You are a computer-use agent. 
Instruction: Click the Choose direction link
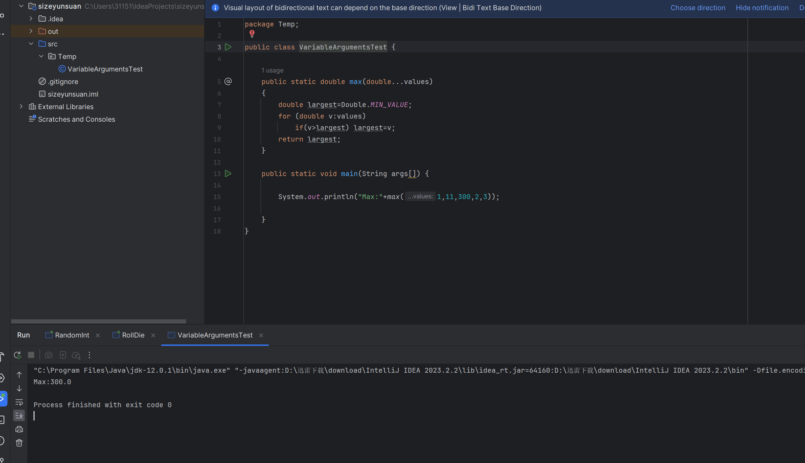(697, 8)
